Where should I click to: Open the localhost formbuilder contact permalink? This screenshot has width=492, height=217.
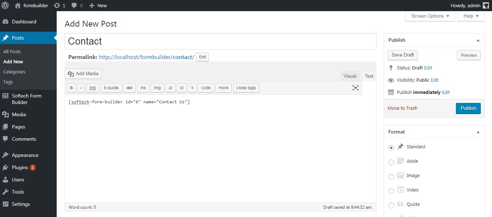click(x=147, y=57)
